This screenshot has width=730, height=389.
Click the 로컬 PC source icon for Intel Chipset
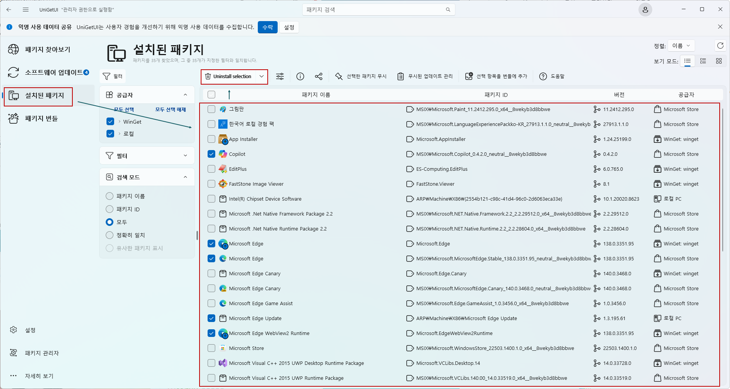(x=657, y=199)
